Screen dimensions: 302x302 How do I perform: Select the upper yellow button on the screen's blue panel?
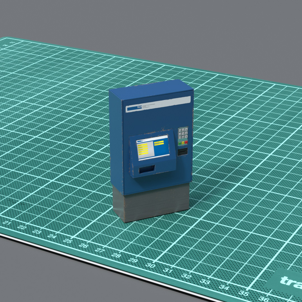click(159, 142)
